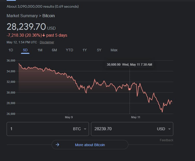The height and width of the screenshot is (161, 195).
Task: Switch chart to 5Y range
Action: coord(99,50)
